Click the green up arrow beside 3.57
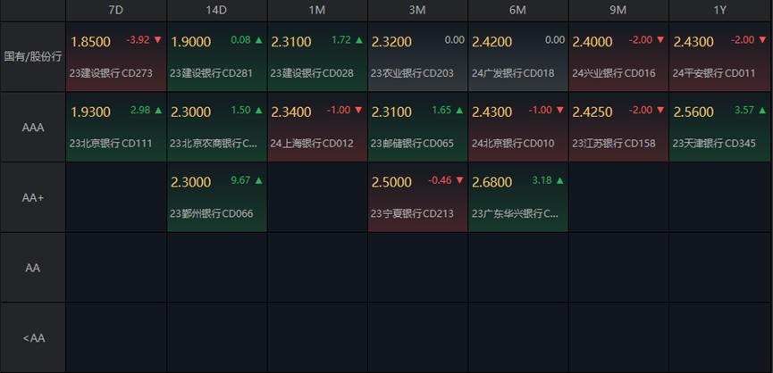Viewport: 773px width, 373px height. point(762,111)
